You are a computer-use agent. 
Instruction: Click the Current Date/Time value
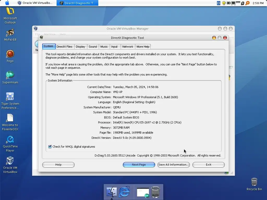136,87
